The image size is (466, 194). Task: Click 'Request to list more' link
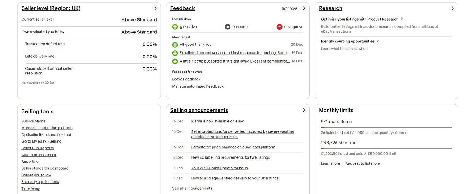(x=363, y=163)
